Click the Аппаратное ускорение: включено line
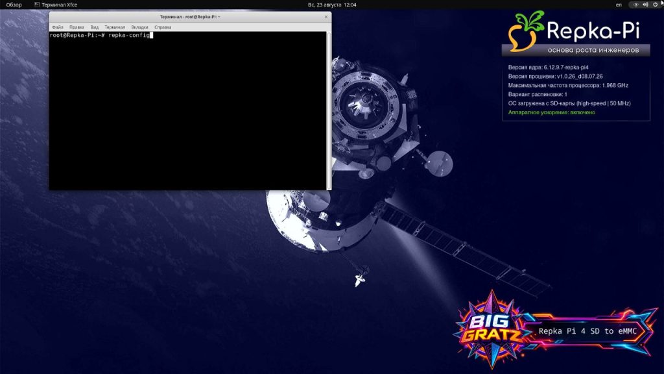The width and height of the screenshot is (664, 374). tap(551, 112)
